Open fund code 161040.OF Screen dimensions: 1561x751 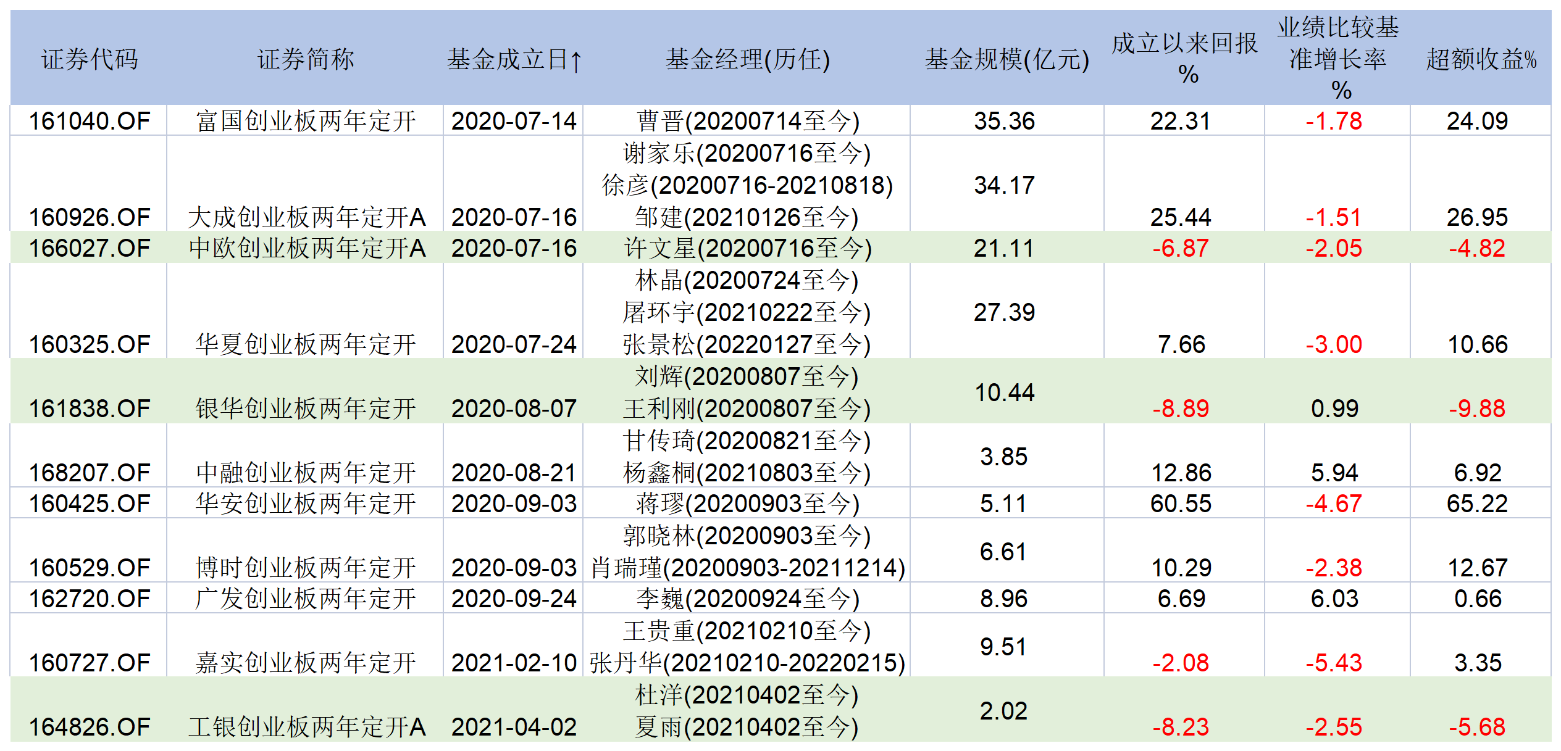coord(90,121)
